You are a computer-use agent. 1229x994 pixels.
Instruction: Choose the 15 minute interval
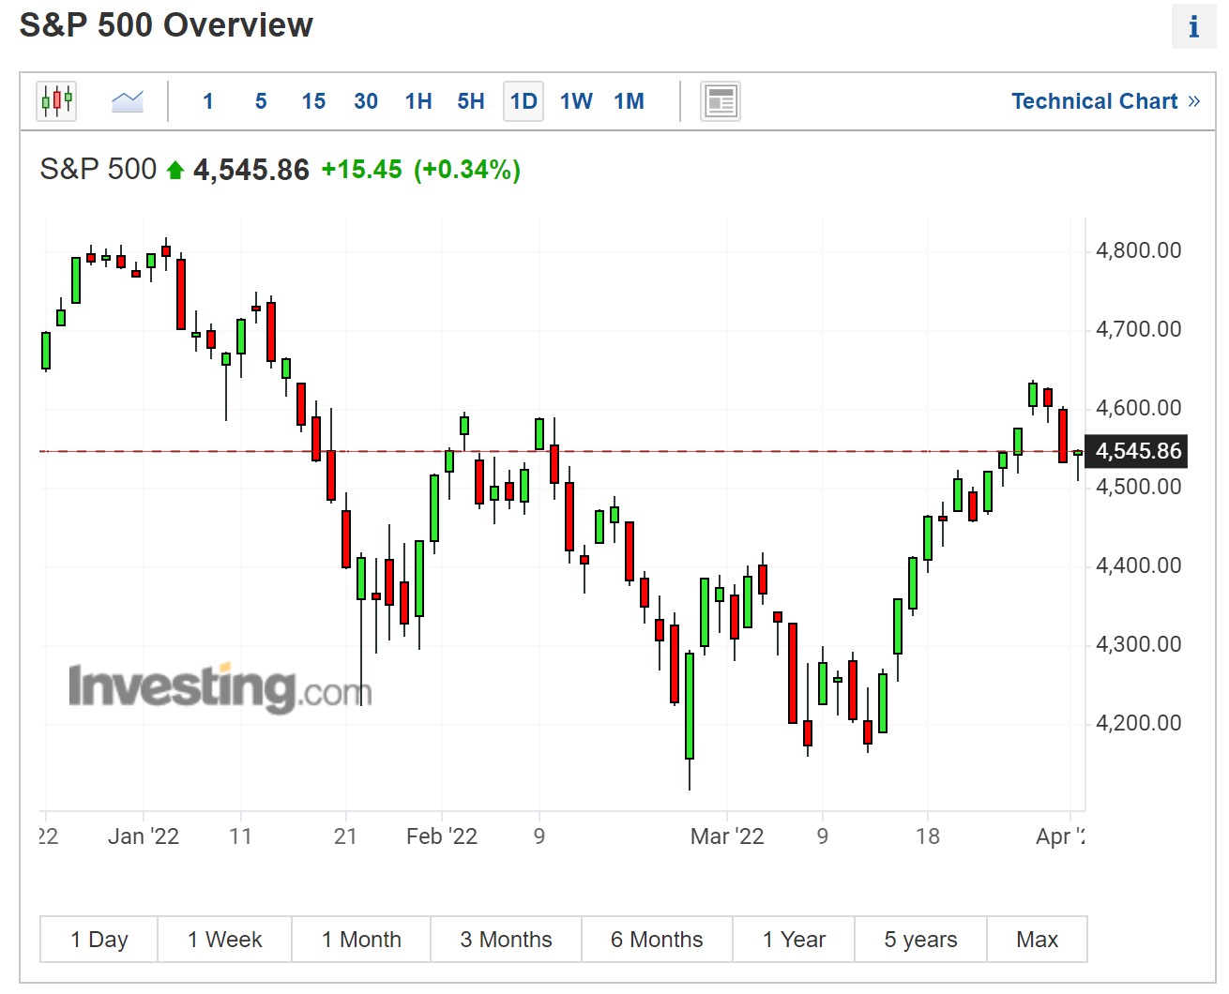click(x=313, y=101)
